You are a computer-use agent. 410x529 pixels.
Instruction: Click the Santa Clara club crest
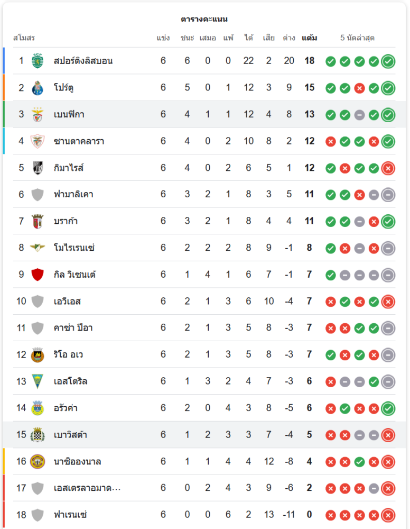pyautogui.click(x=37, y=141)
